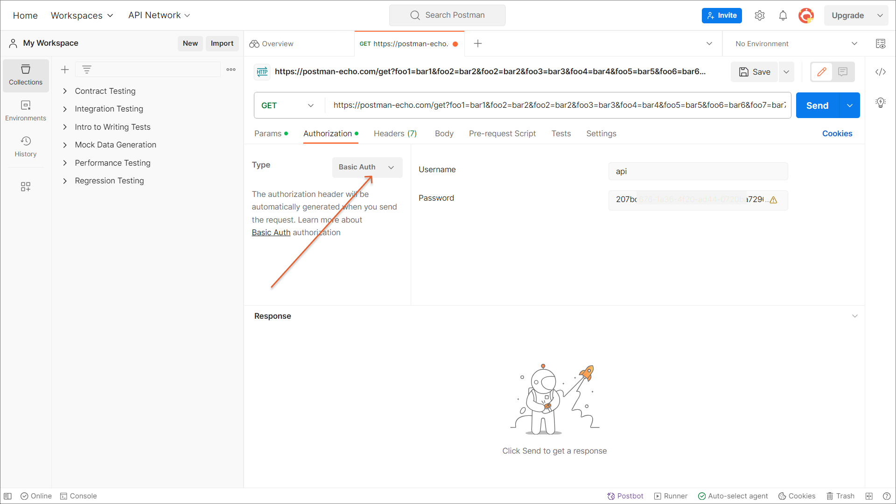Expand the Contract Testing collection
896x504 pixels.
tap(65, 91)
